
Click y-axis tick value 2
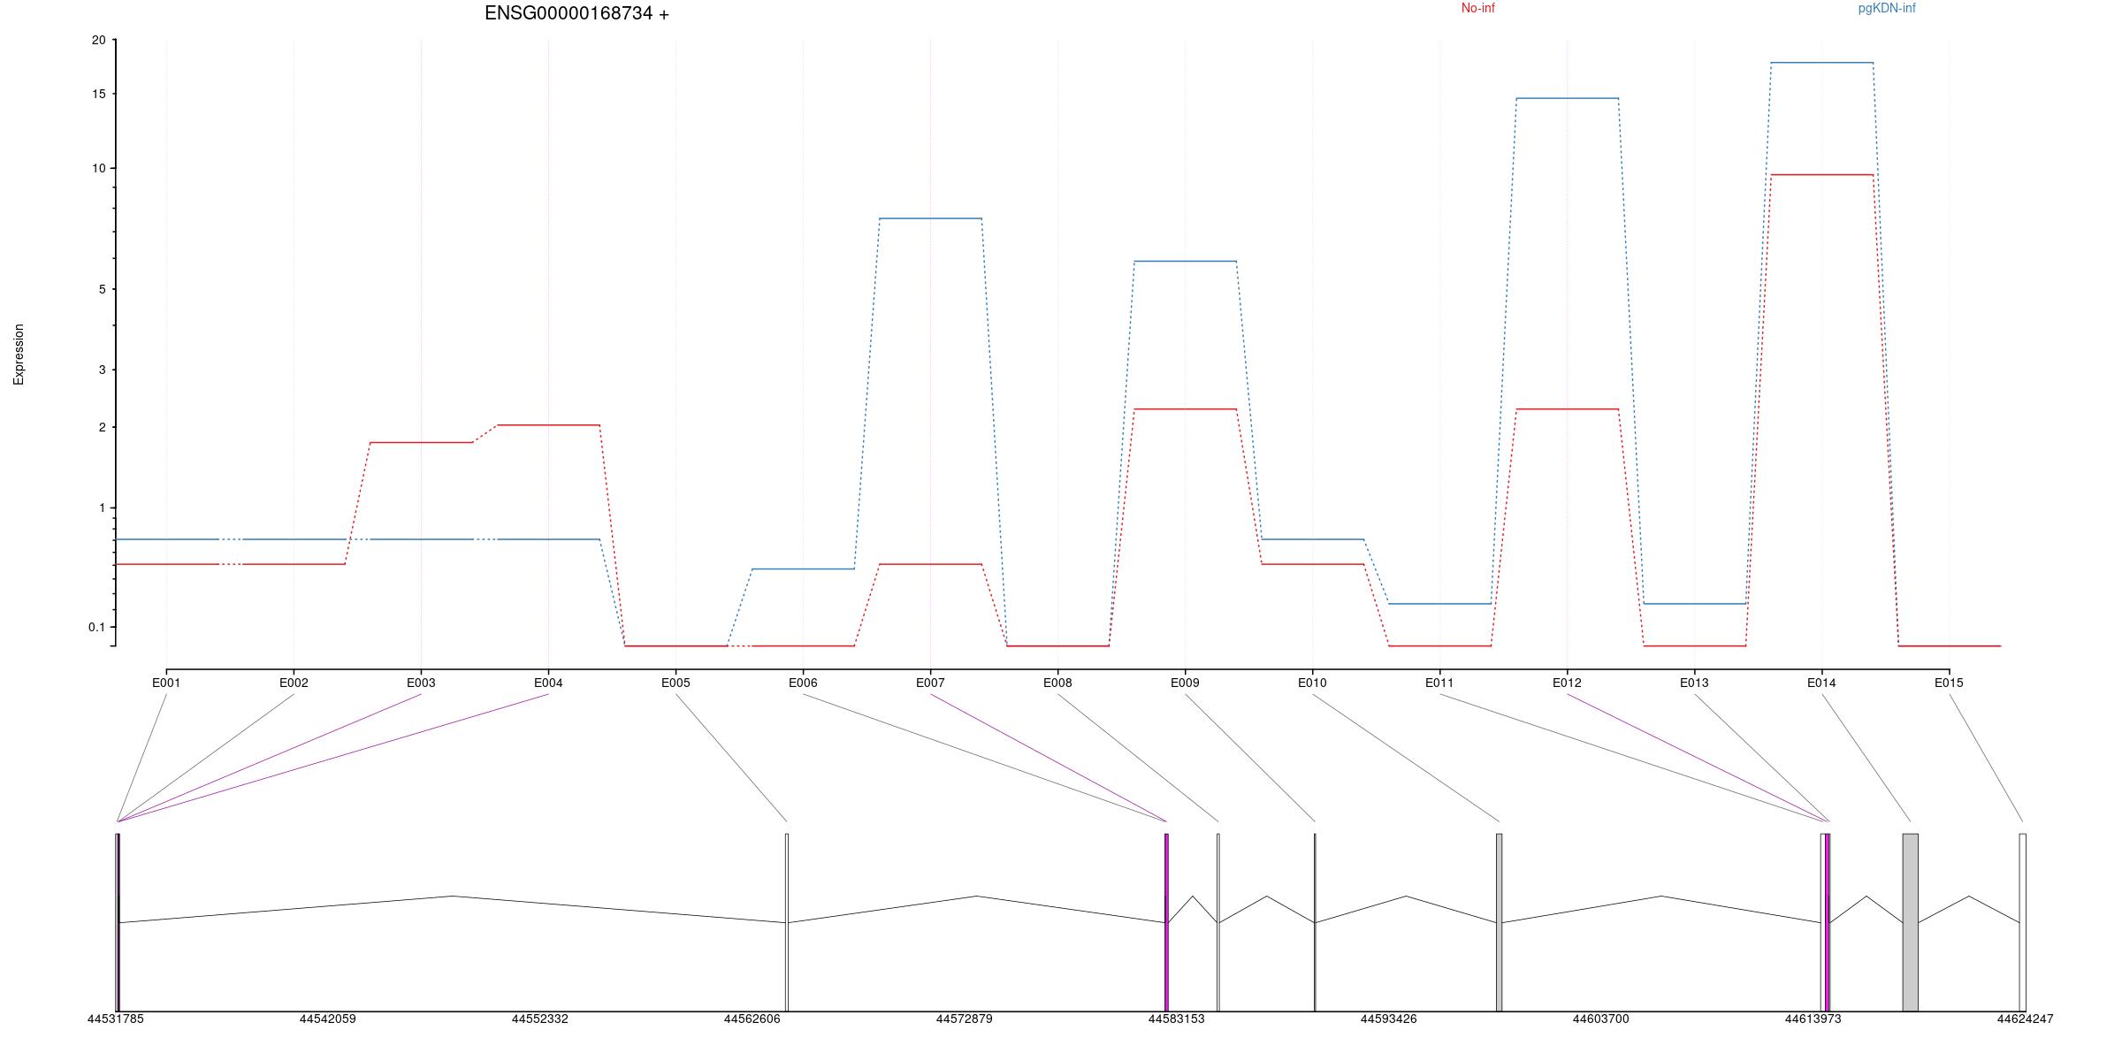[x=102, y=427]
